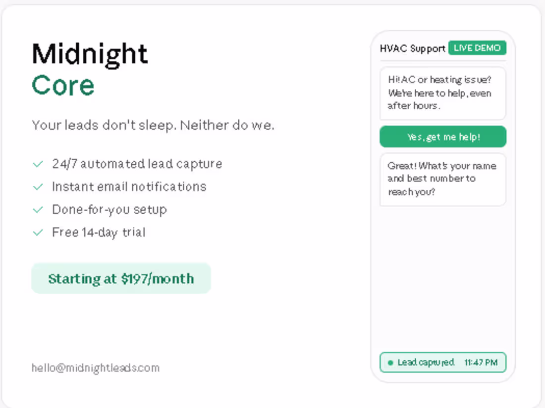Screen dimensions: 545x408
Task: Click the checkmark beside Done-for-you setup
Action: point(38,210)
